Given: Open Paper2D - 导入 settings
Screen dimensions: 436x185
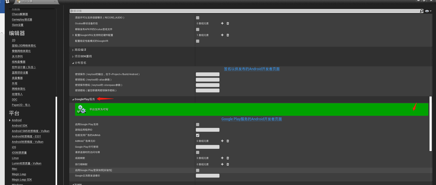Looking at the screenshot, I should tap(21, 105).
